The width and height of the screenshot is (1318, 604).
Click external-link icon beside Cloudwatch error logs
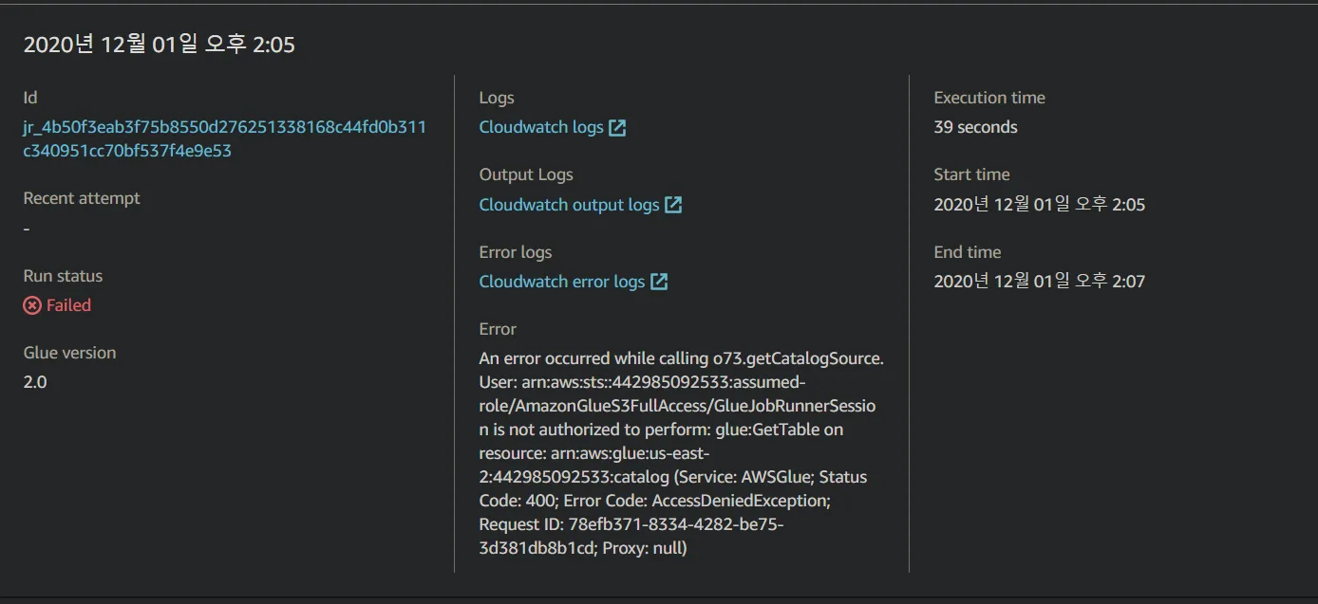[659, 282]
